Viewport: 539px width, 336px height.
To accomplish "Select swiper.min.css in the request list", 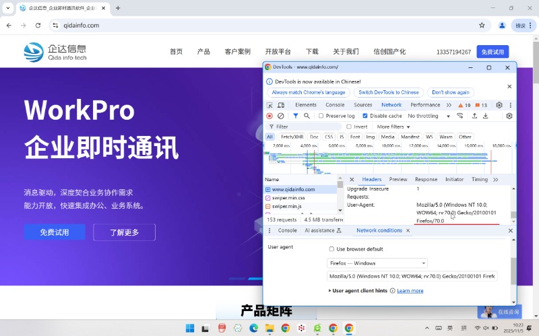I will click(x=288, y=198).
